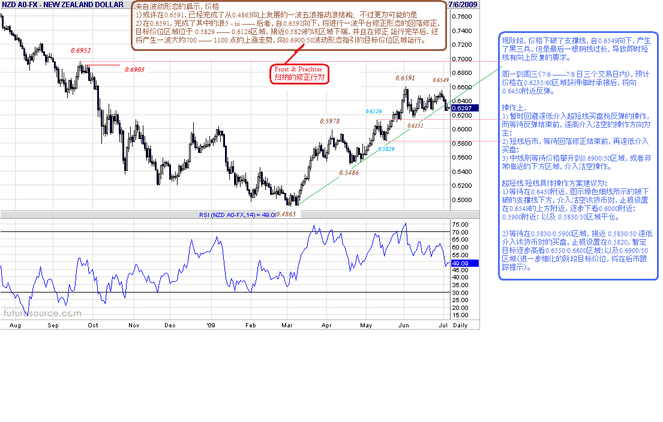
Task: Select the 0.5000 price axis label
Action: pyautogui.click(x=462, y=200)
